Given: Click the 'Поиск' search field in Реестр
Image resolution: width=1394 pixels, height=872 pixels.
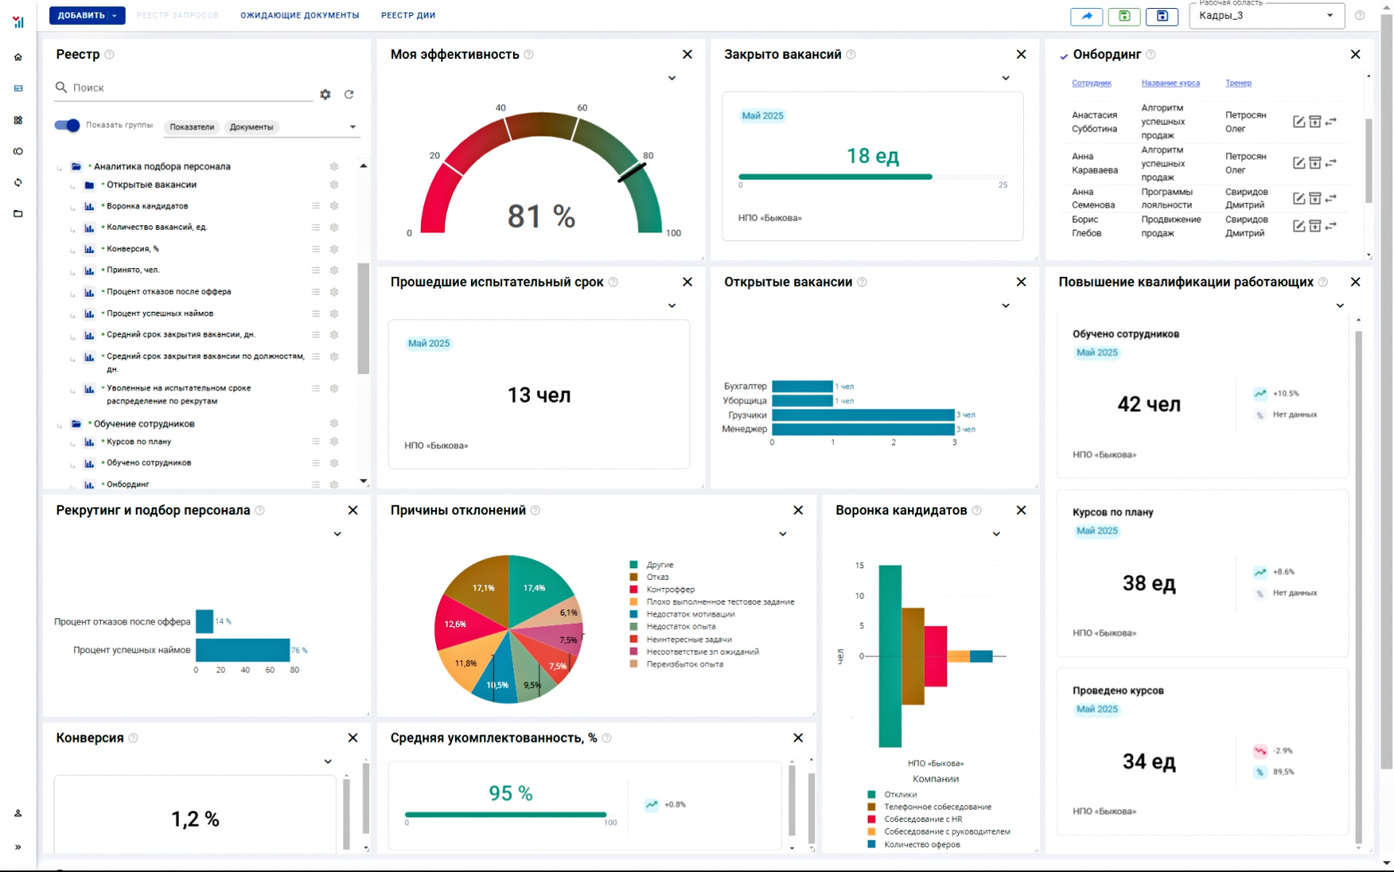Looking at the screenshot, I should click(x=188, y=88).
